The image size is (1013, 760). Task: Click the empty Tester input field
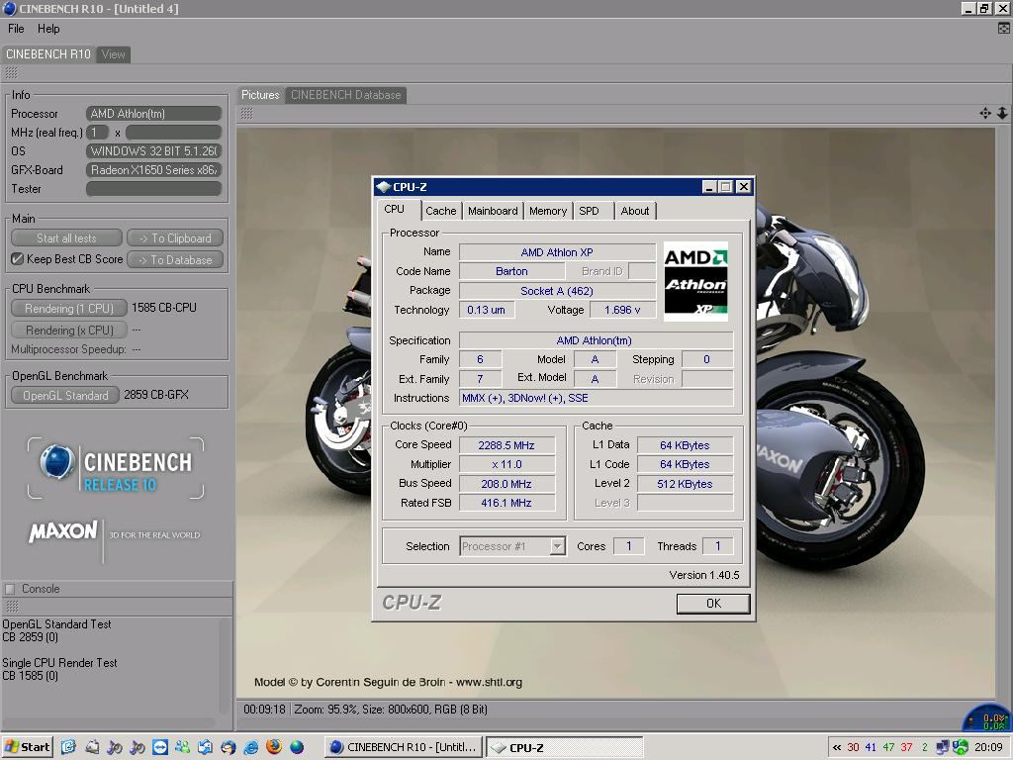click(x=153, y=189)
